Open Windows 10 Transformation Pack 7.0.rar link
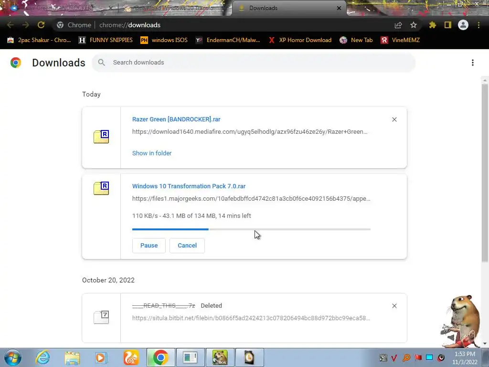Image resolution: width=489 pixels, height=367 pixels. 189,186
